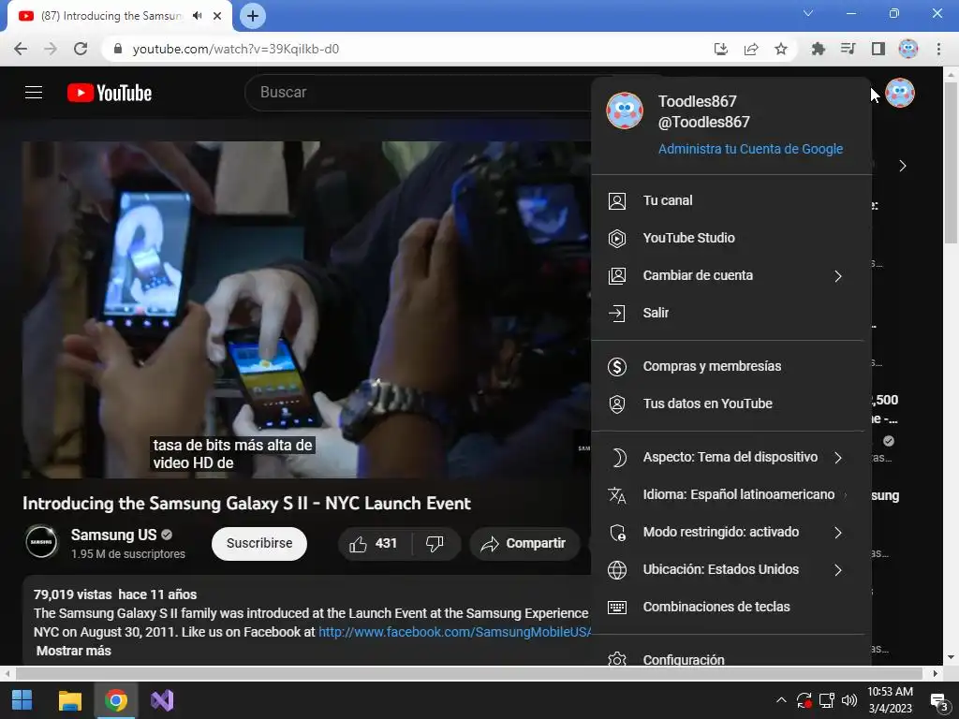Click the video player to pause
959x719 pixels.
[306, 310]
